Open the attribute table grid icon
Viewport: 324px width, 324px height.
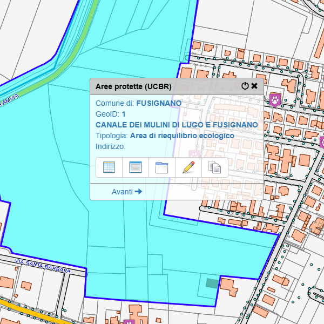click(x=109, y=167)
